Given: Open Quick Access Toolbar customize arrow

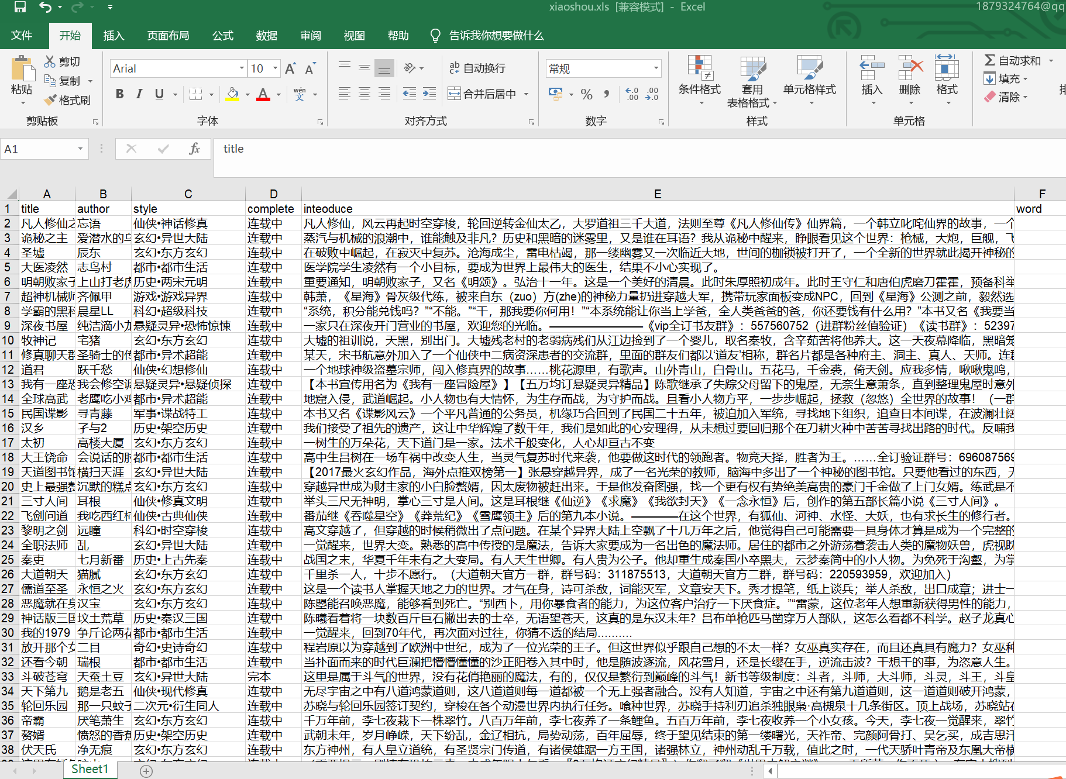Looking at the screenshot, I should [110, 7].
